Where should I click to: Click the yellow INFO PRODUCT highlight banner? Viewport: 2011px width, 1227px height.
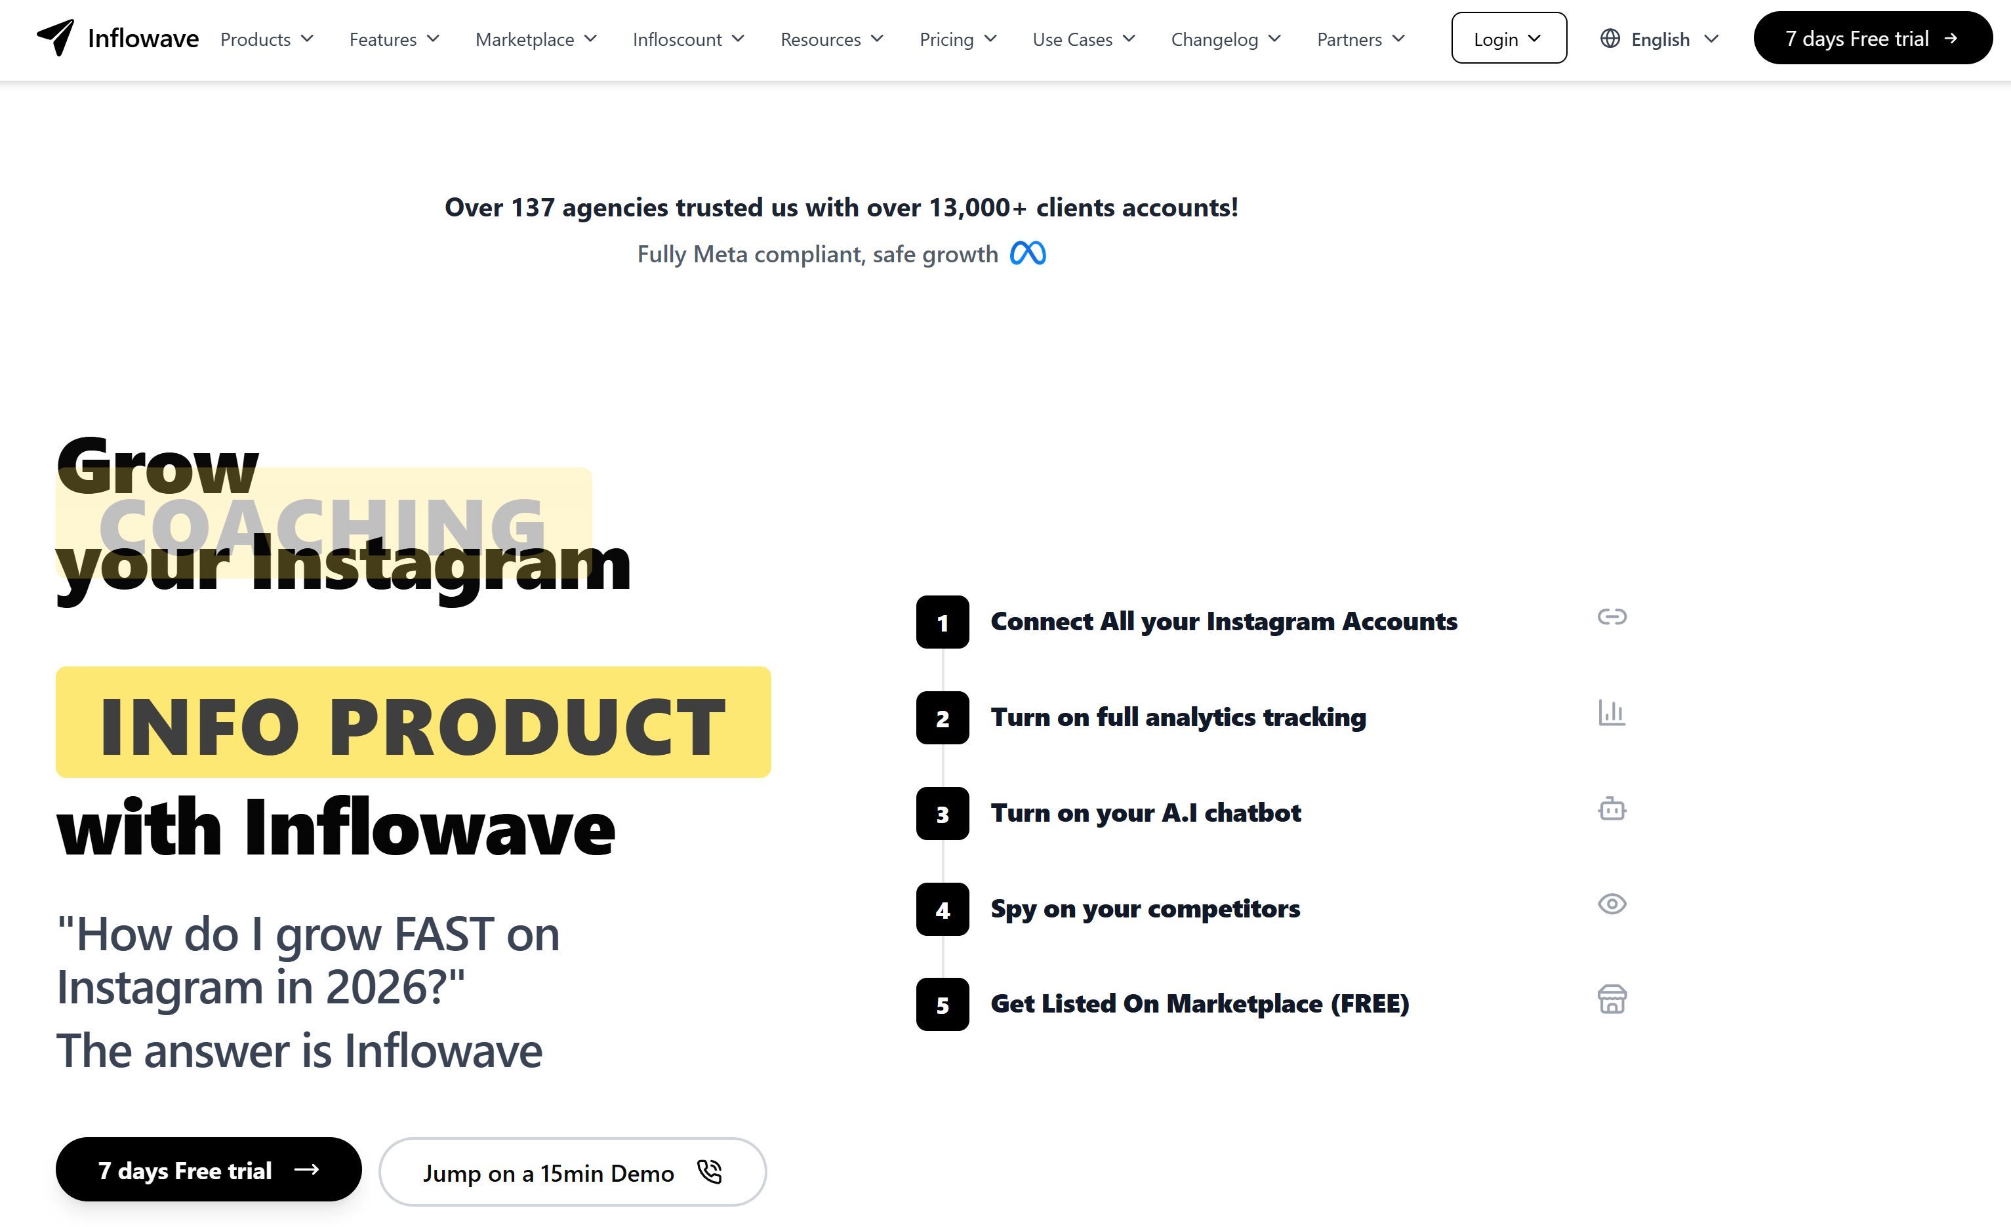click(413, 722)
